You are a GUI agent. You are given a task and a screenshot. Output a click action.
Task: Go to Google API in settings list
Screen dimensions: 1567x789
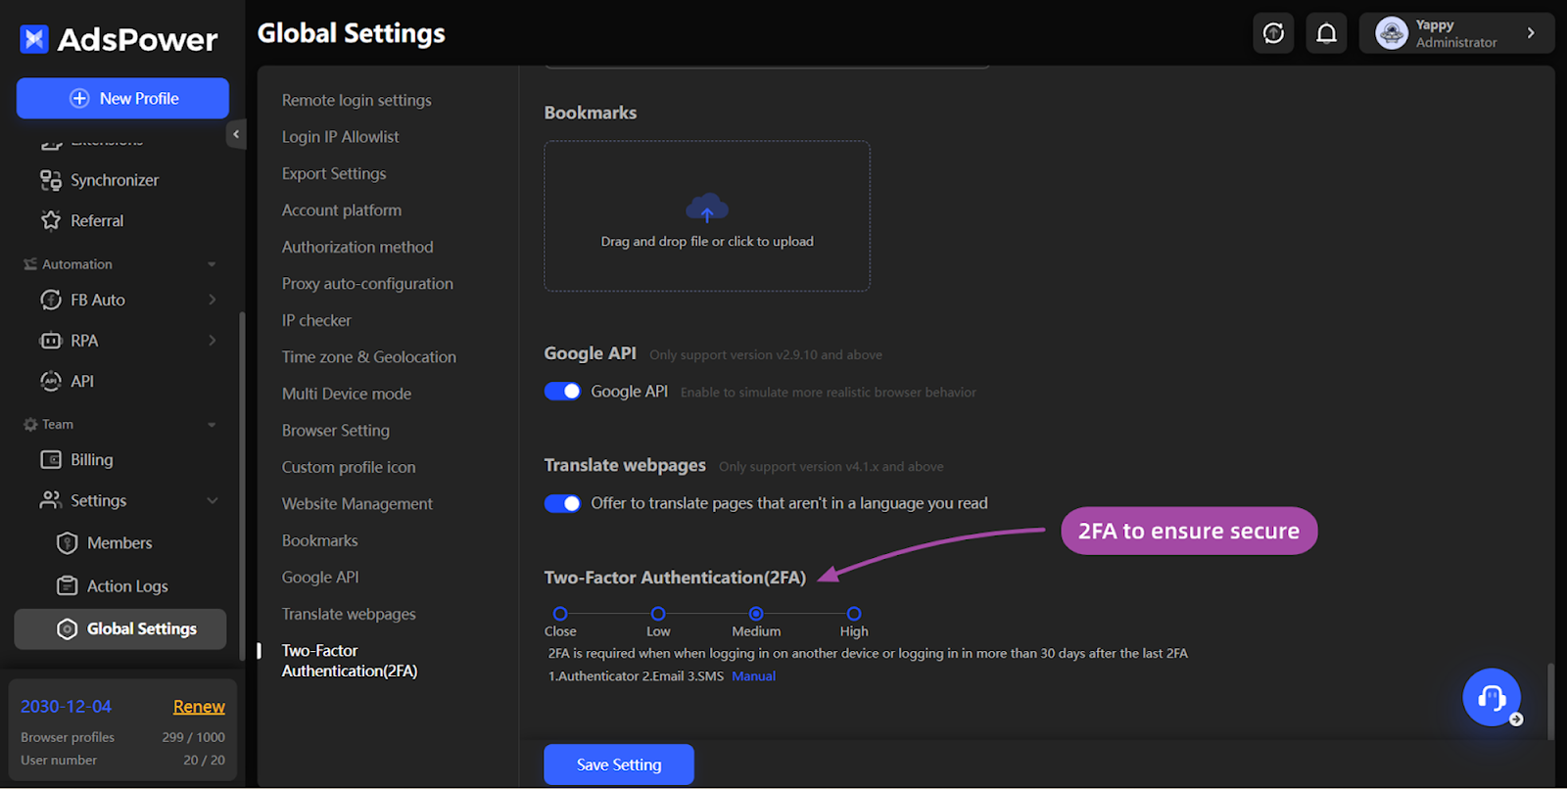point(320,578)
